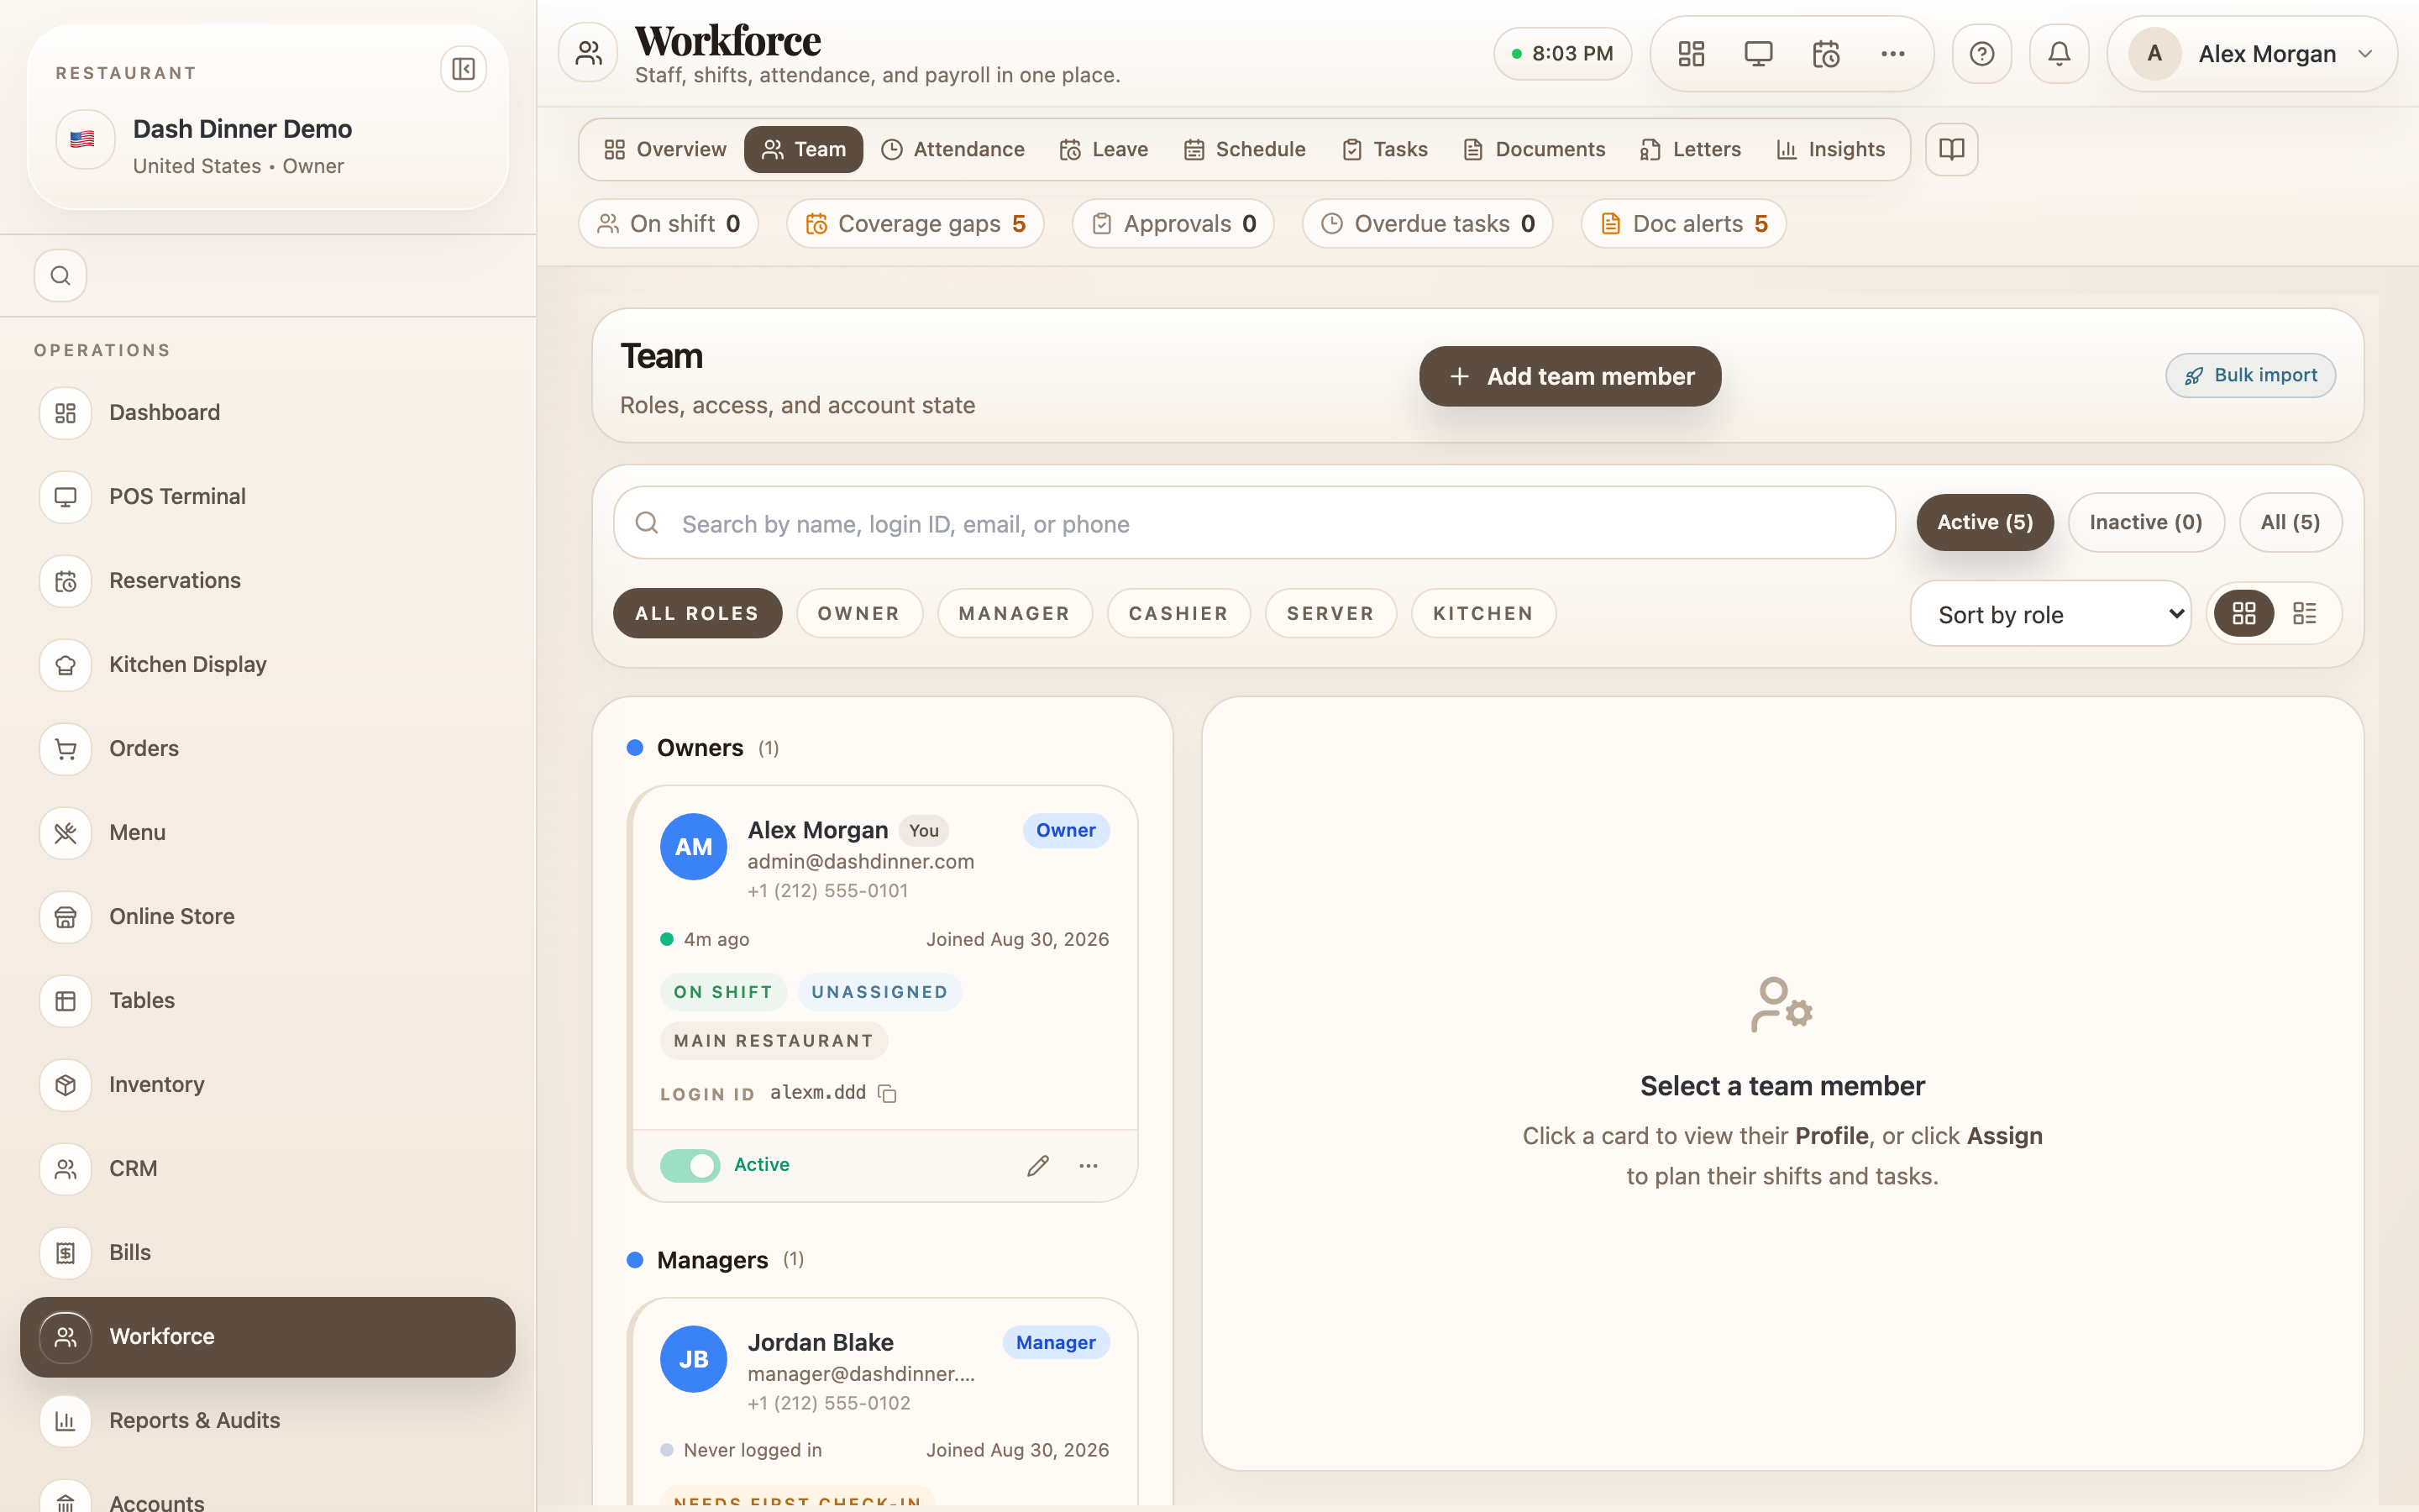Copy the login ID alexm.ddd
Image resolution: width=2419 pixels, height=1512 pixels.
click(887, 1093)
